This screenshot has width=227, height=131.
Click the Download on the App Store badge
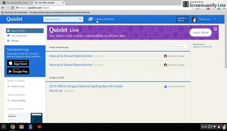pos(18,63)
